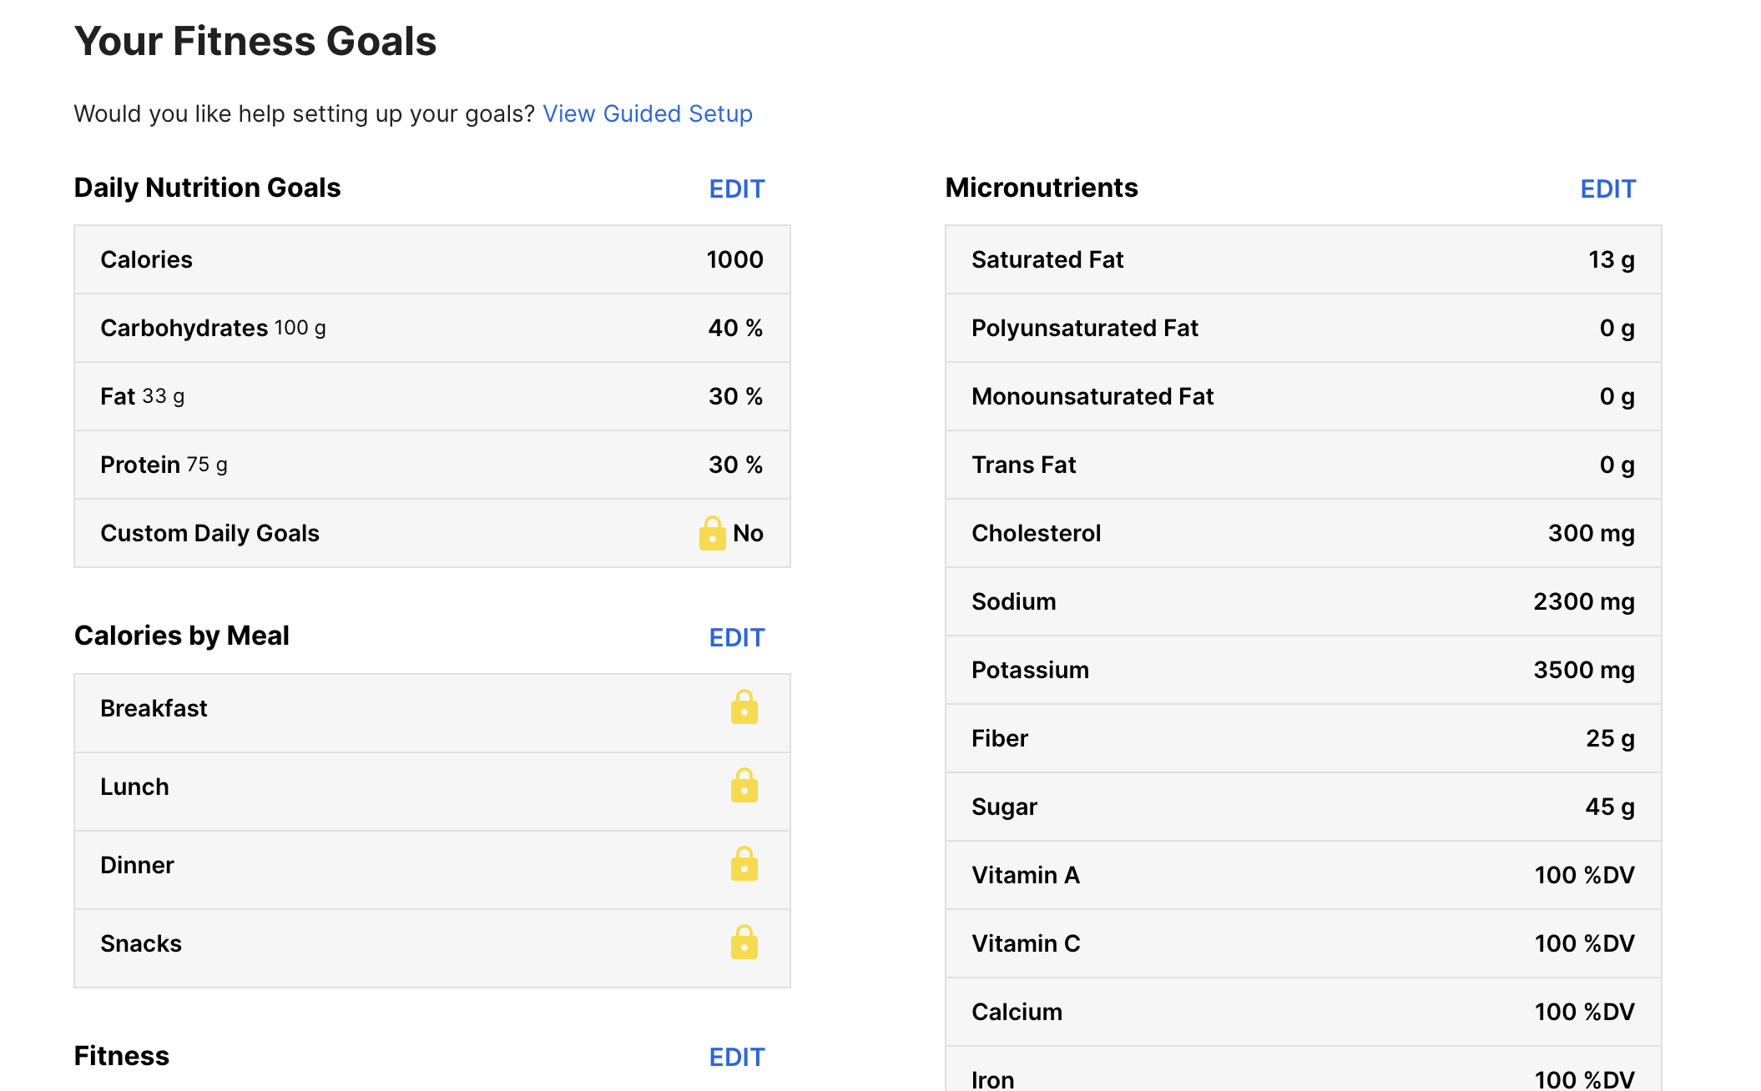Edit the Daily Nutrition Goals section
Image resolution: width=1761 pixels, height=1091 pixels.
(x=736, y=189)
